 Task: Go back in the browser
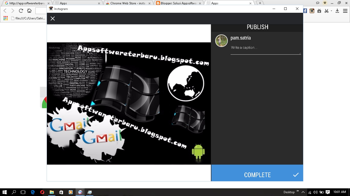point(5,11)
